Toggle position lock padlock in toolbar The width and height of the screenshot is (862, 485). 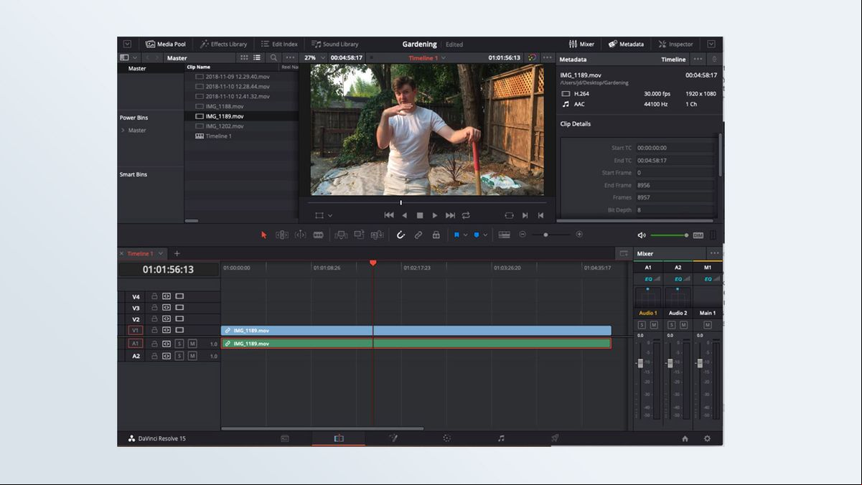[436, 235]
